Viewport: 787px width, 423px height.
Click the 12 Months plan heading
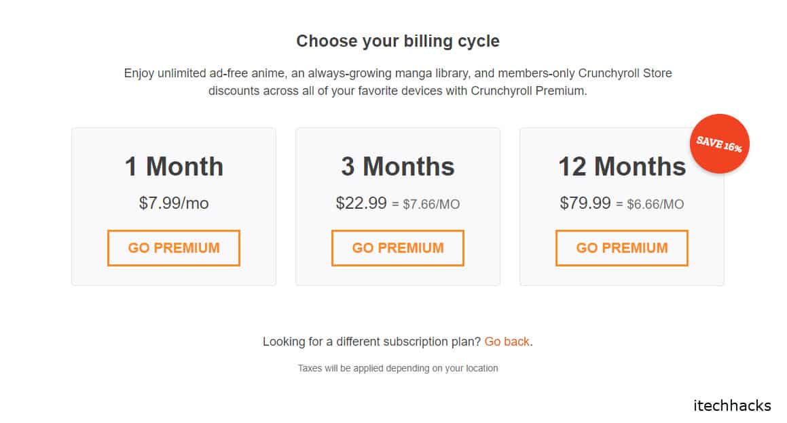pyautogui.click(x=621, y=166)
